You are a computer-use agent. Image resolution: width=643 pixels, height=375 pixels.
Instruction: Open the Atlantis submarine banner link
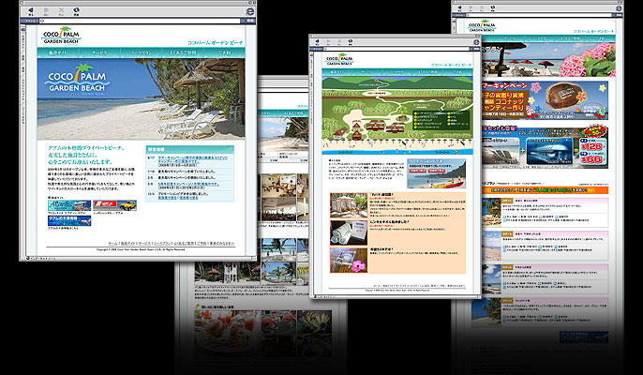[69, 205]
